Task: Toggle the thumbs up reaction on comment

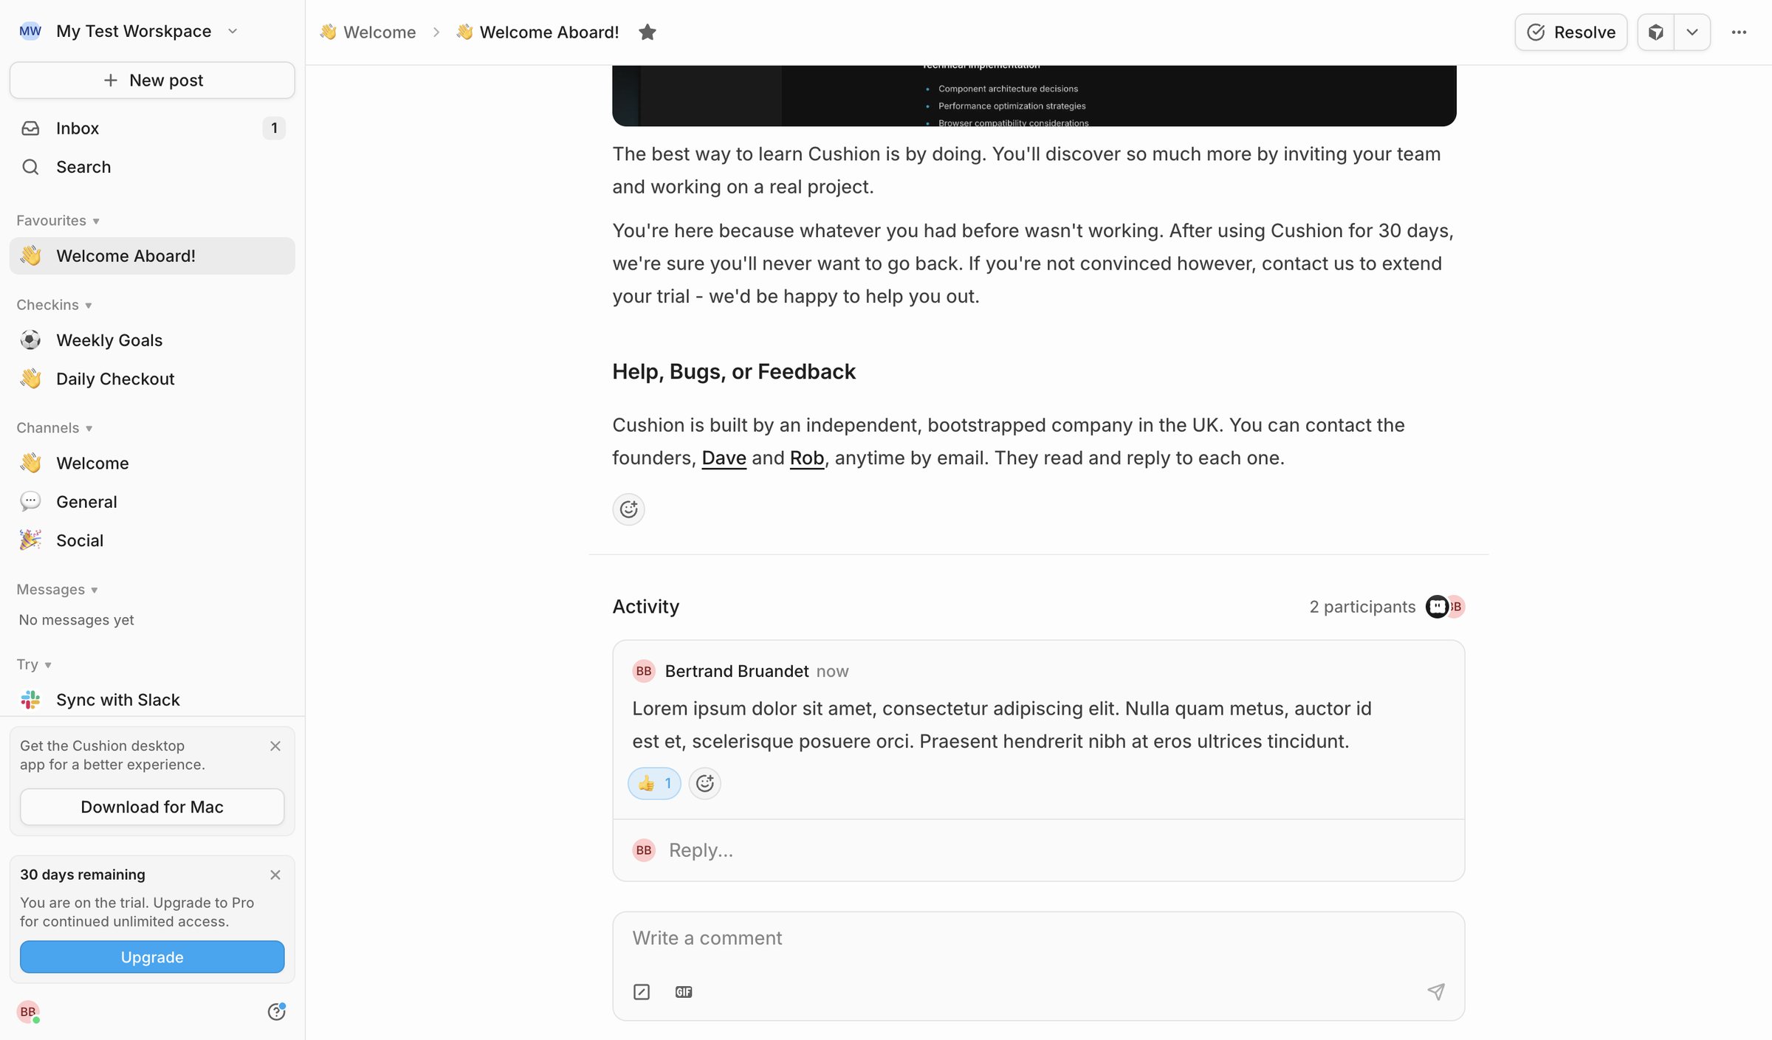Action: click(x=654, y=783)
